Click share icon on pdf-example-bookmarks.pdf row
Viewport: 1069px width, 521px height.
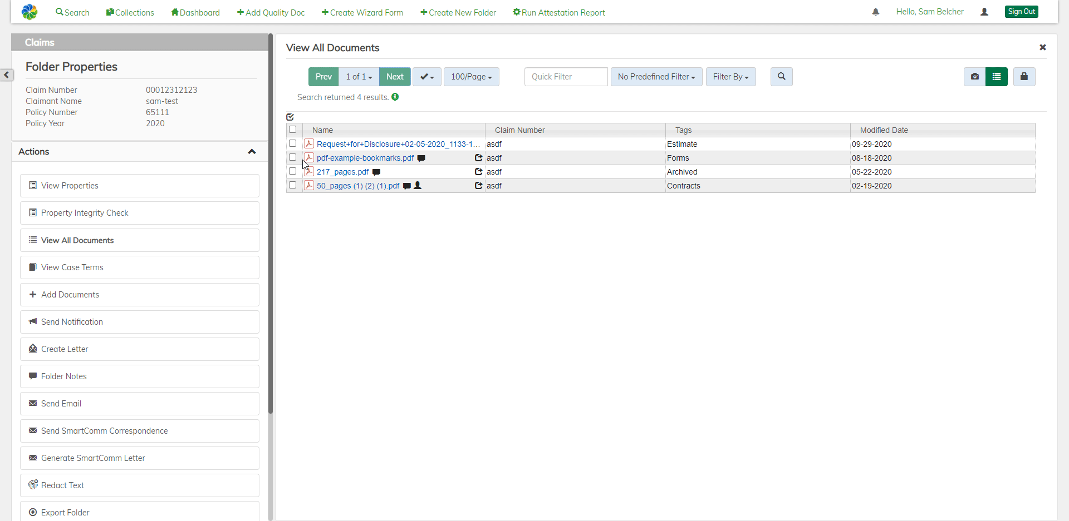tap(478, 158)
